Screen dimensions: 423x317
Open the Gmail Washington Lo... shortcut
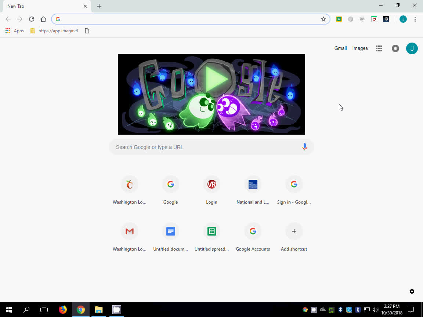point(130,237)
